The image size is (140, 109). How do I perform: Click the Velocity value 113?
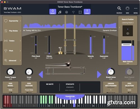[x=90, y=58]
